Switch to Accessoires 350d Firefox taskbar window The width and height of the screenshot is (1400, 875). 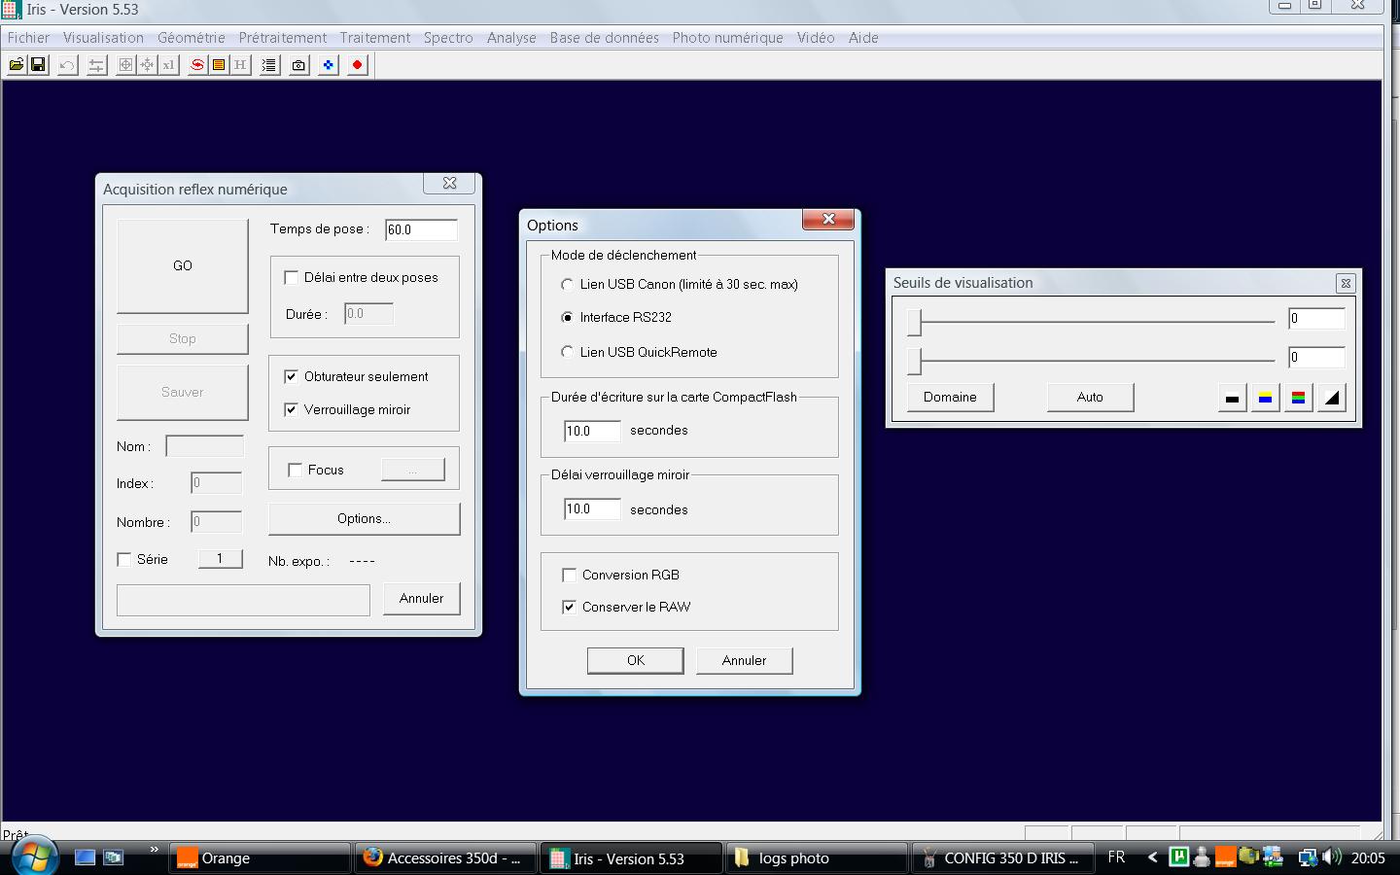(x=444, y=858)
